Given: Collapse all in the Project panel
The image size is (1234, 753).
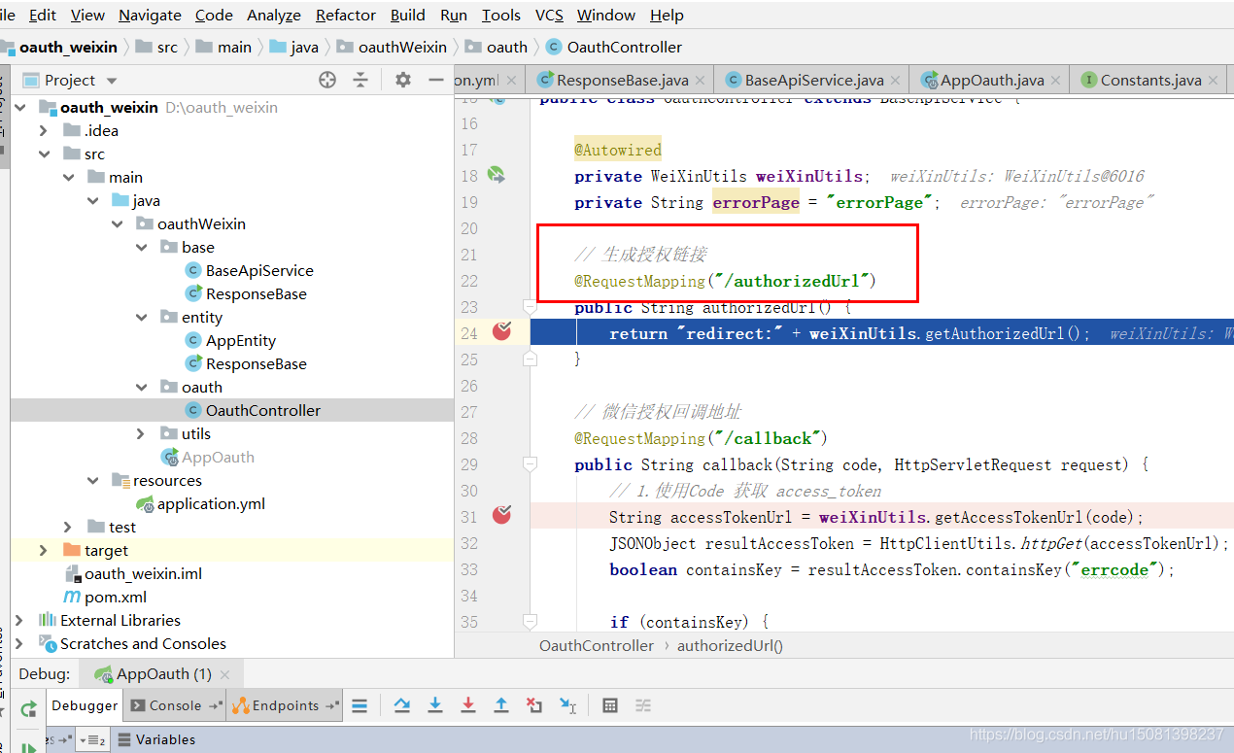Looking at the screenshot, I should tap(360, 80).
